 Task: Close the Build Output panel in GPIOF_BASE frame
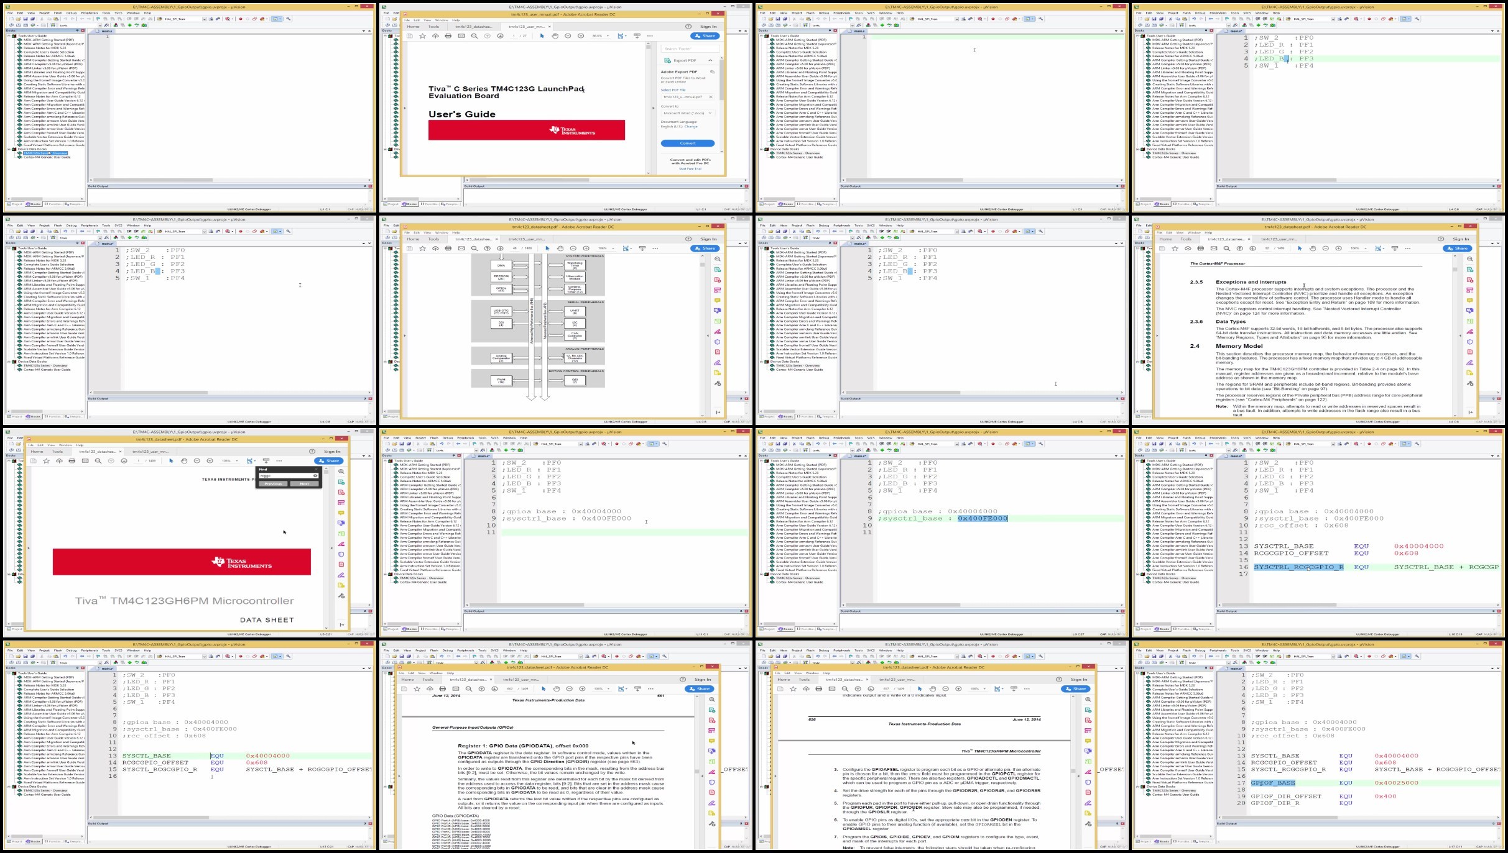point(1499,824)
